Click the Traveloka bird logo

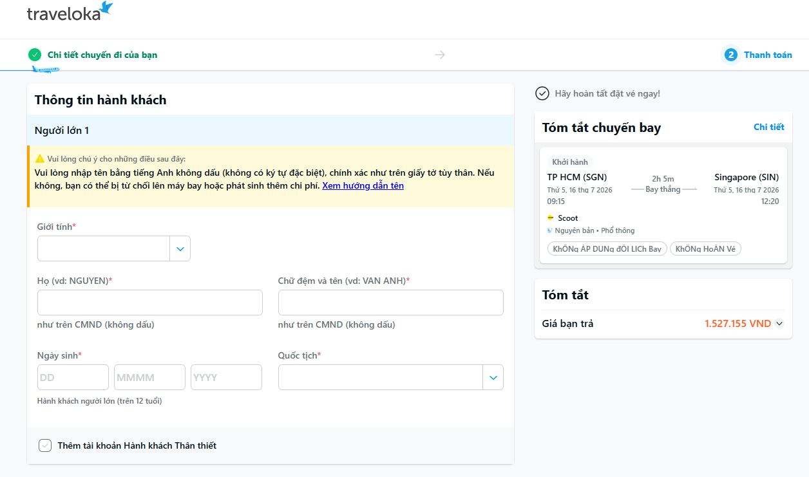pyautogui.click(x=106, y=8)
